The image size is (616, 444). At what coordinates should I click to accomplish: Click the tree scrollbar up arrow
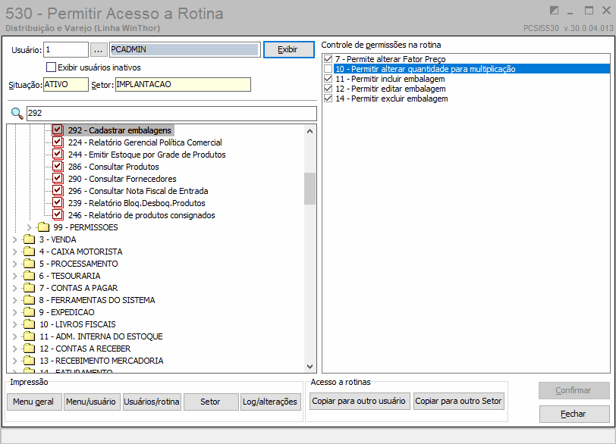310,131
